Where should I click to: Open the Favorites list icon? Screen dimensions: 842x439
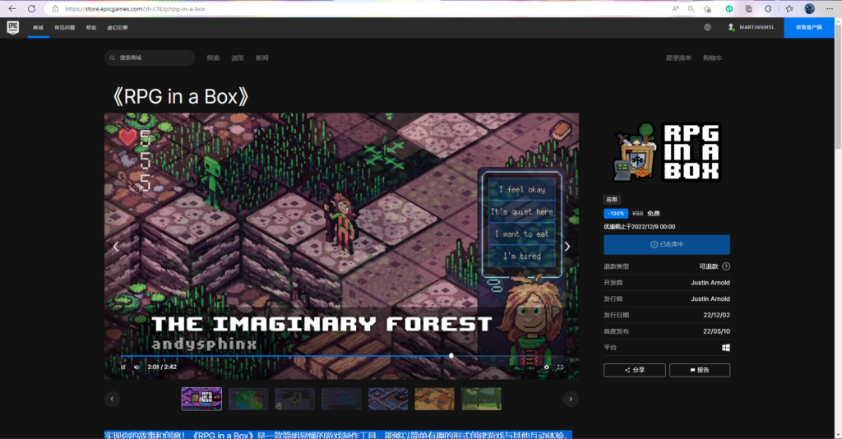click(x=789, y=8)
